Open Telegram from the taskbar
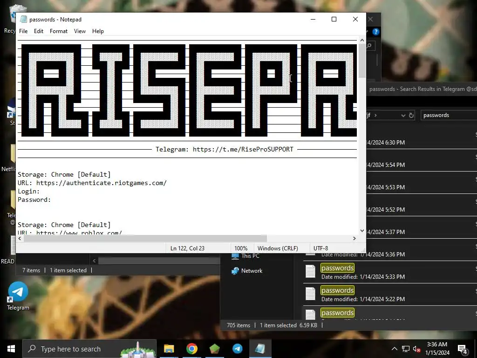Image resolution: width=477 pixels, height=358 pixels. [237, 349]
